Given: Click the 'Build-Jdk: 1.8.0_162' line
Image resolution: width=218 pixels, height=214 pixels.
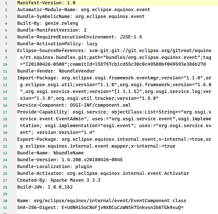Looking at the screenshot, I should [45, 187].
